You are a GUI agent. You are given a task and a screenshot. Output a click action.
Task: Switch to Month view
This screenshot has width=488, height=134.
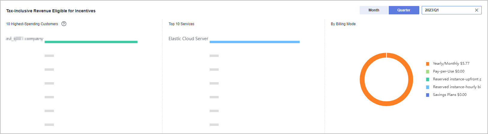click(374, 10)
